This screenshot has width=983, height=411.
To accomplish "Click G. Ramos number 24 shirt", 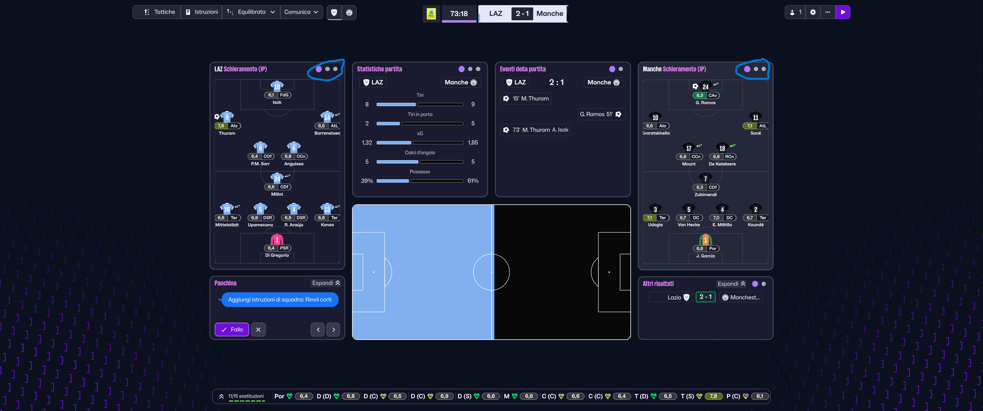I will click(x=705, y=86).
